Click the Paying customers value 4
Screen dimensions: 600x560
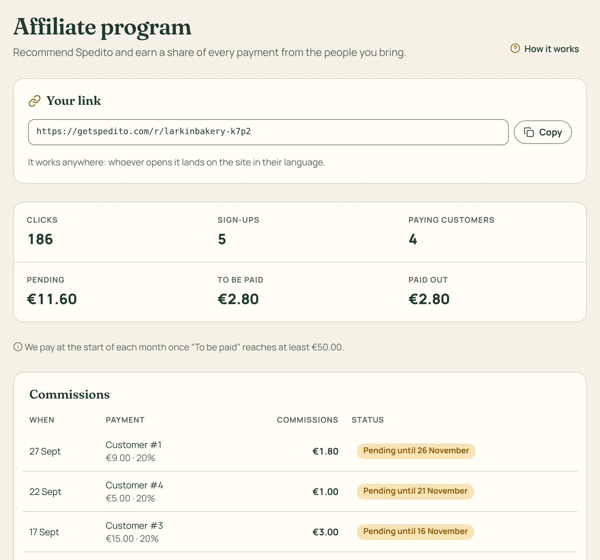413,239
